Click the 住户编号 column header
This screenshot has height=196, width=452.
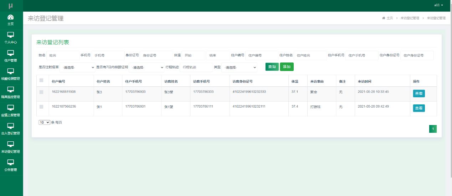coord(58,81)
